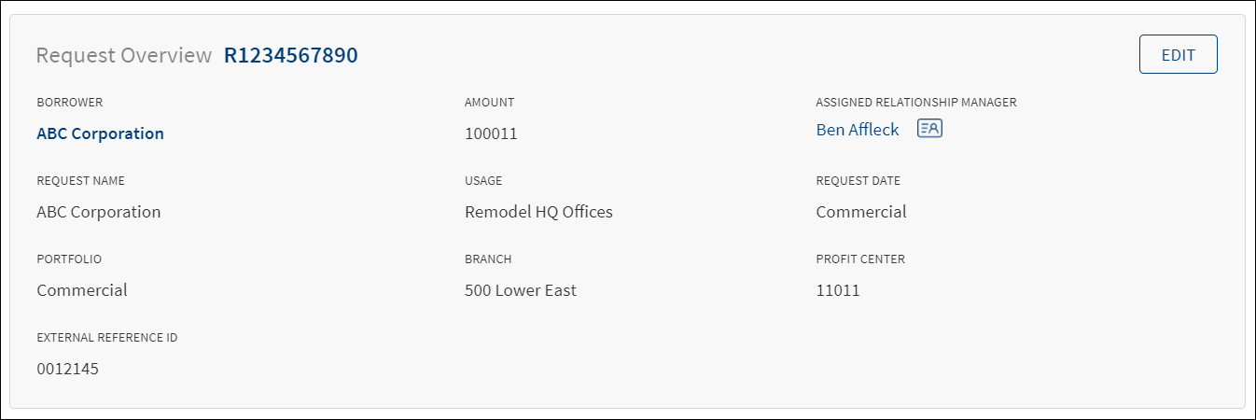
Task: Click the external reference ID 0012145
Action: tap(67, 369)
